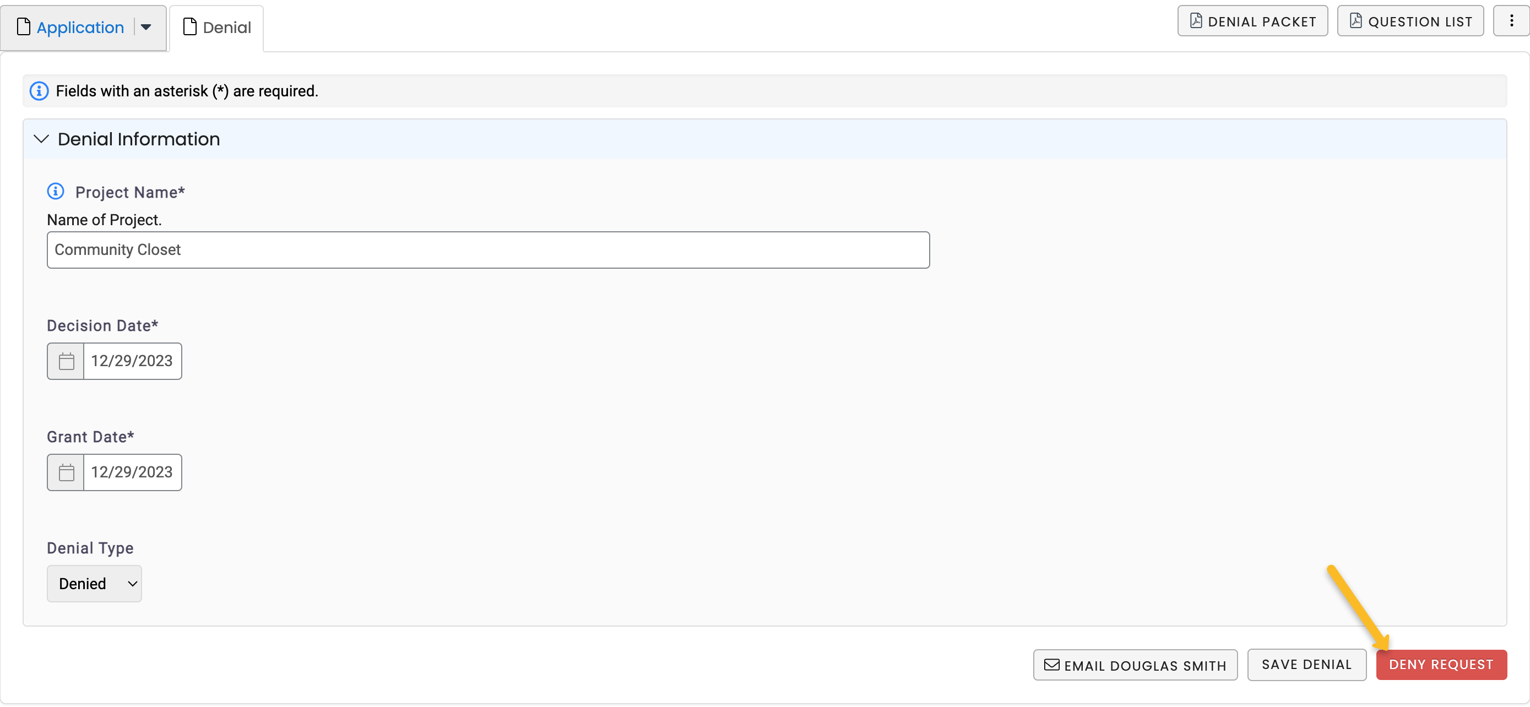The width and height of the screenshot is (1530, 707).
Task: Click the envelope icon on the email button
Action: 1051,665
